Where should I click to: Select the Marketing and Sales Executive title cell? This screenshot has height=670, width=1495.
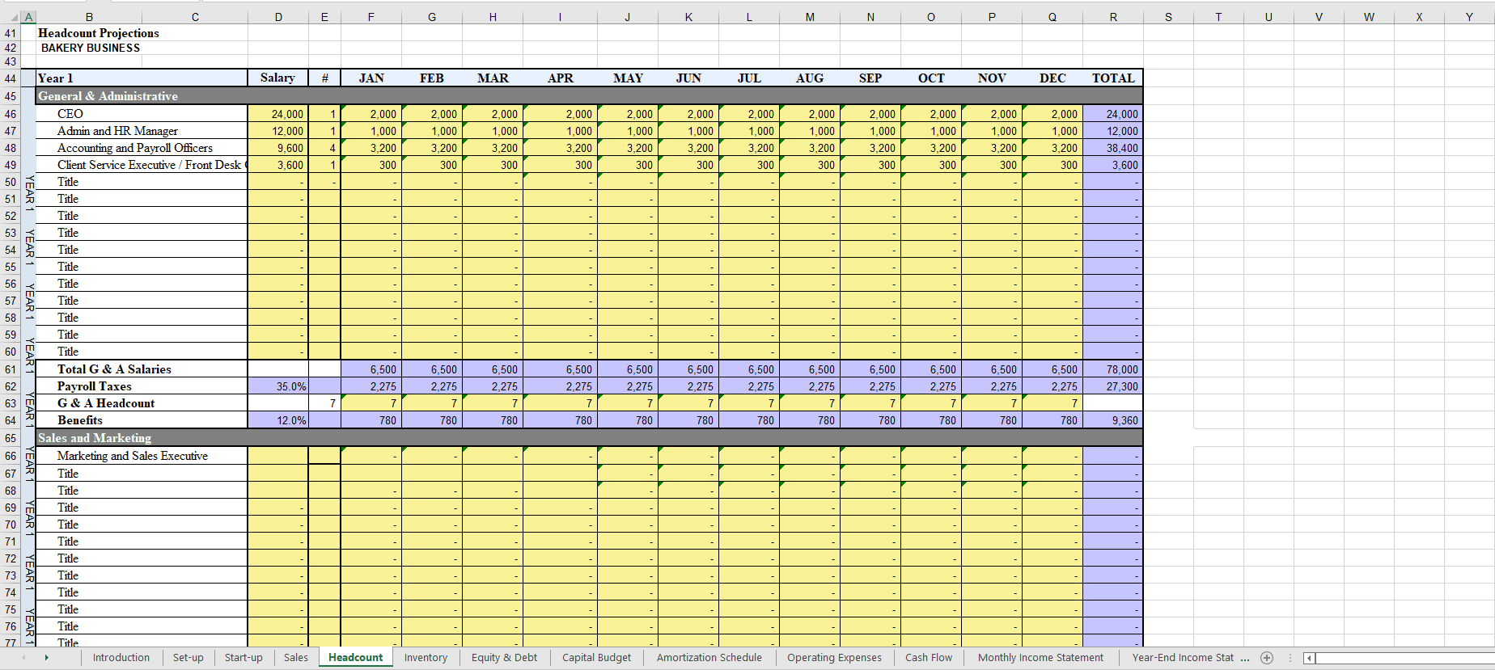pos(142,456)
